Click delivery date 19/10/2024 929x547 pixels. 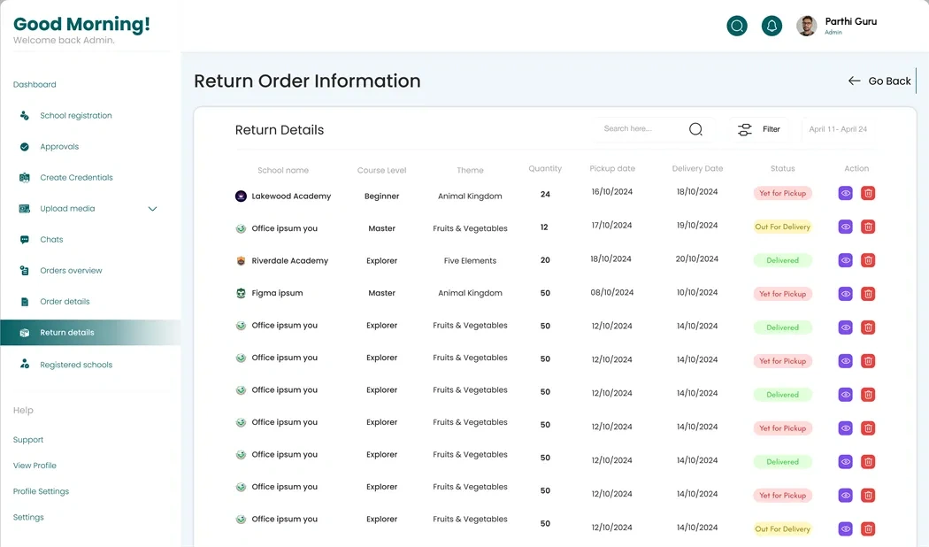coord(697,225)
